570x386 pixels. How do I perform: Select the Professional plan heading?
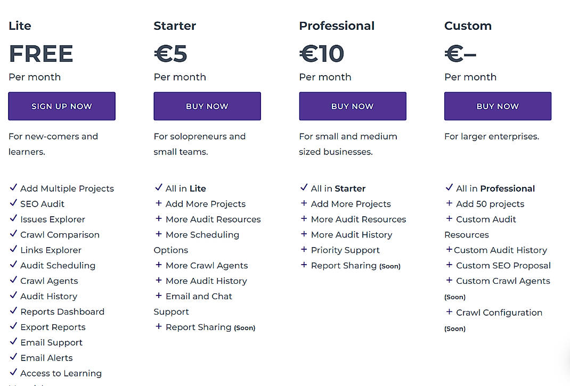pyautogui.click(x=337, y=26)
